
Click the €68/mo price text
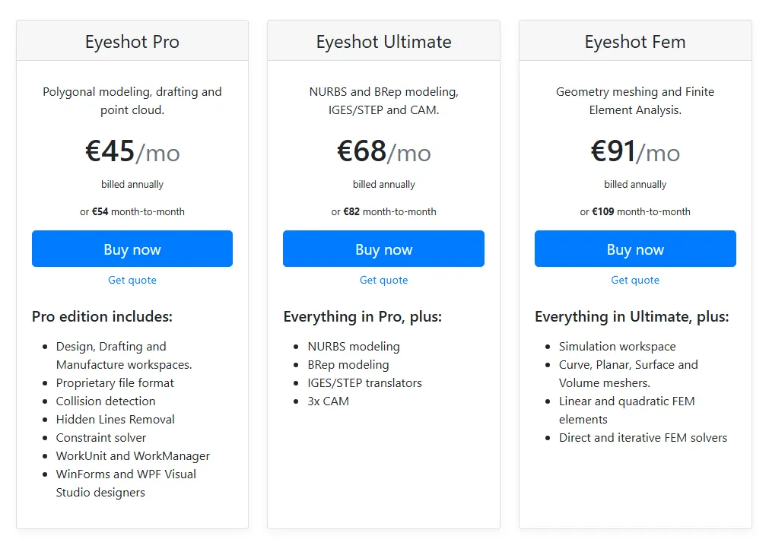click(383, 152)
